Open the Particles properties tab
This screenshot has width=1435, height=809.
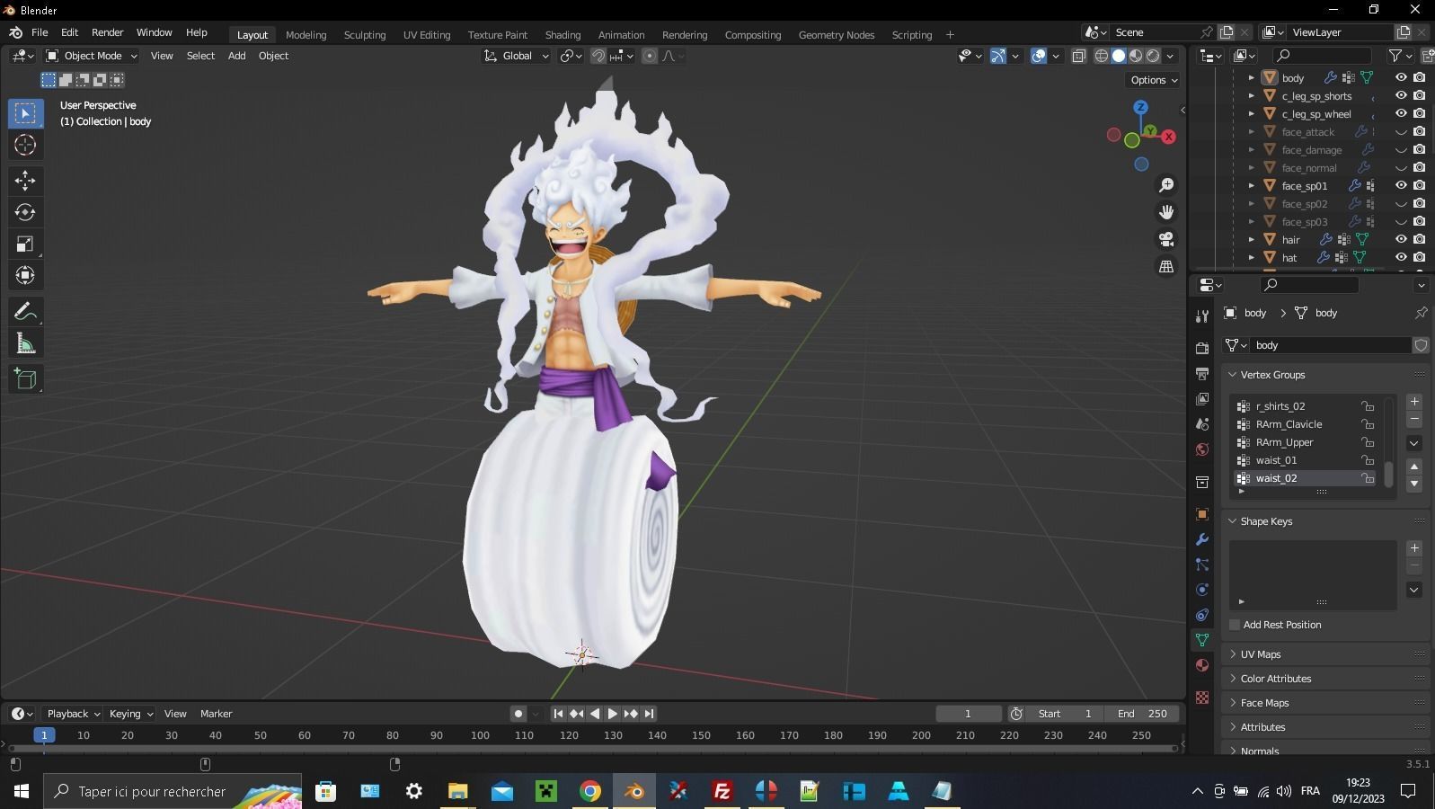tap(1202, 565)
